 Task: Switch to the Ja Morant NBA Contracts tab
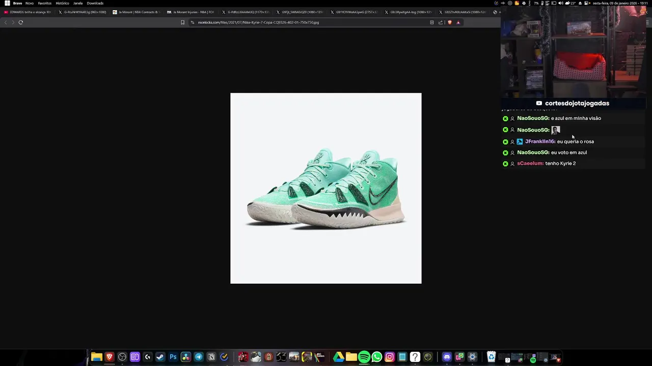[x=137, y=12]
